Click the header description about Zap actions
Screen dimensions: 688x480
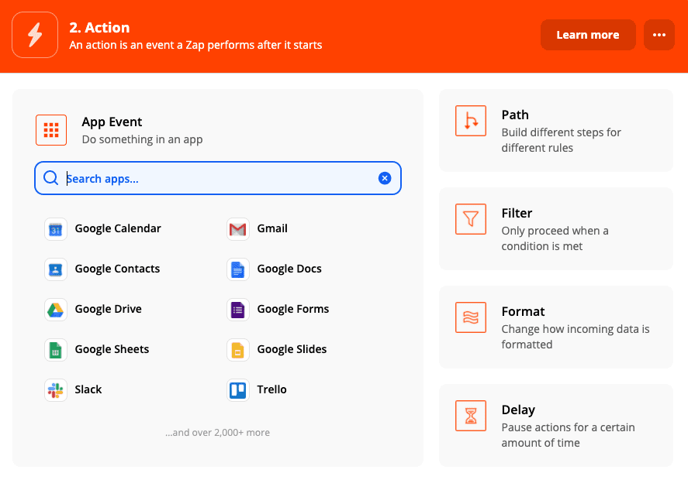point(195,45)
